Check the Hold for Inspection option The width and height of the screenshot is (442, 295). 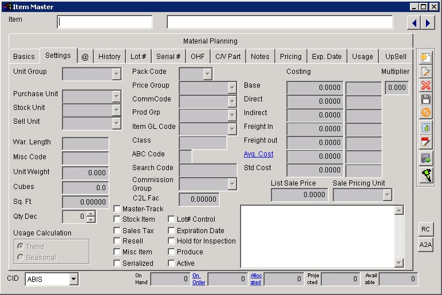coord(172,241)
